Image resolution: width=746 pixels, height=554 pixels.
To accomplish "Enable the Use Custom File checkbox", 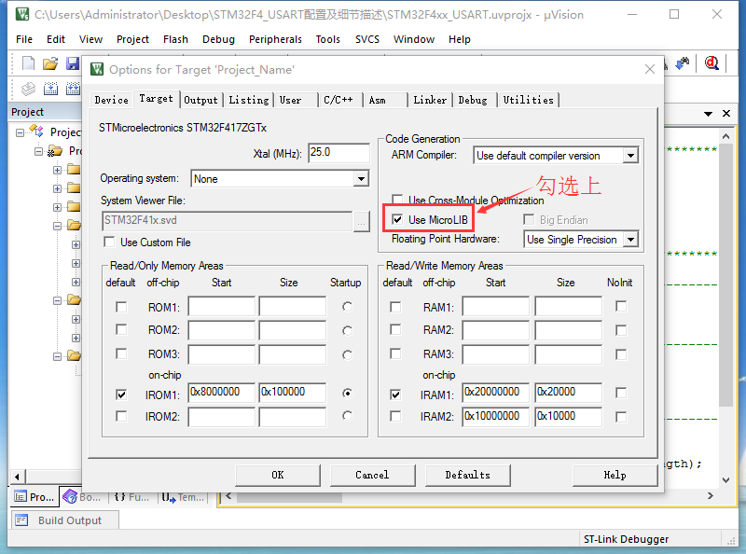I will pos(109,242).
